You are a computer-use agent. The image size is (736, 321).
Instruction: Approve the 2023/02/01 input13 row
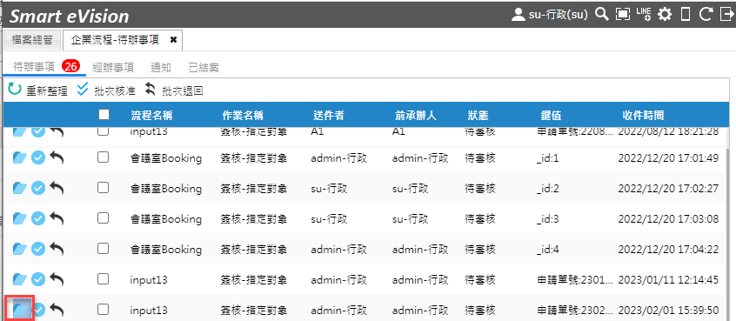click(38, 310)
